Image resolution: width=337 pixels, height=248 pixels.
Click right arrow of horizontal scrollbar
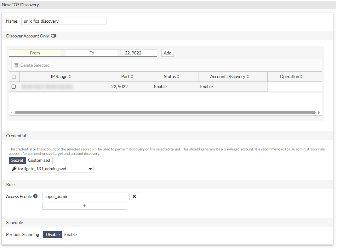(x=319, y=112)
